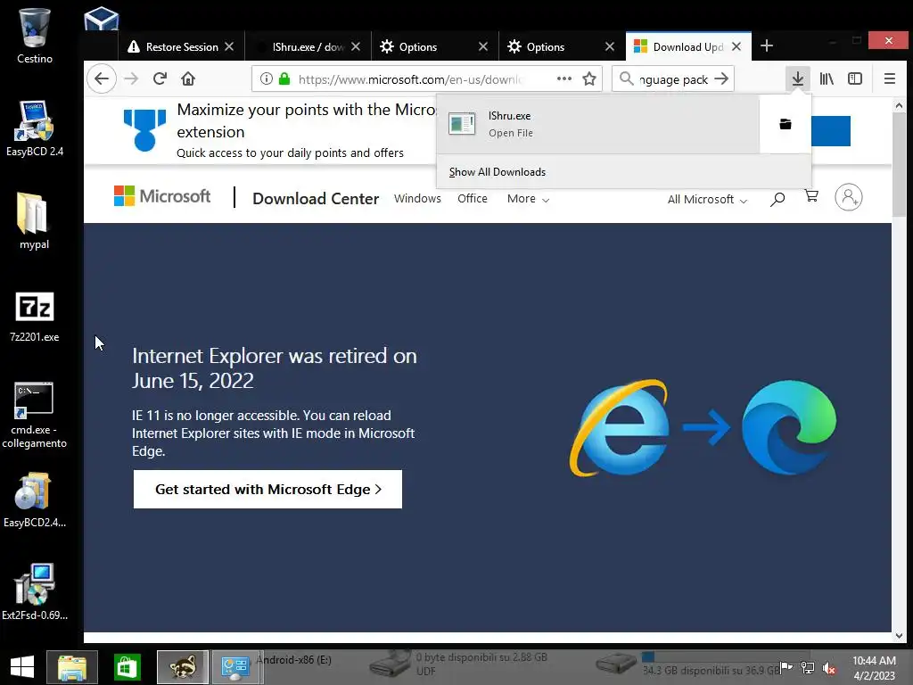
Task: Show site information icon in address bar
Action: point(266,78)
